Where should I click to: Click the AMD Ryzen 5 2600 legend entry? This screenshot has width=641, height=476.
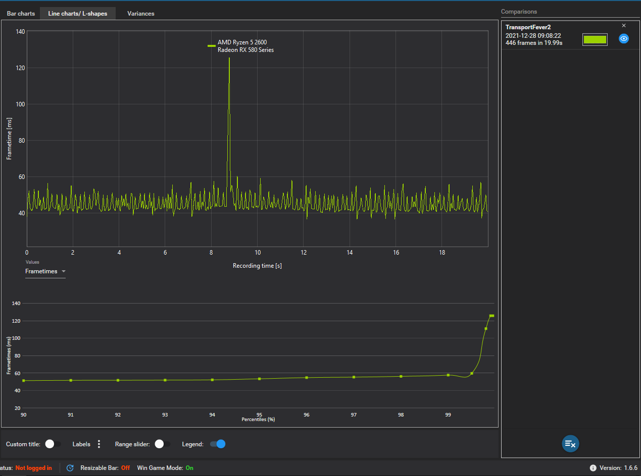242,42
